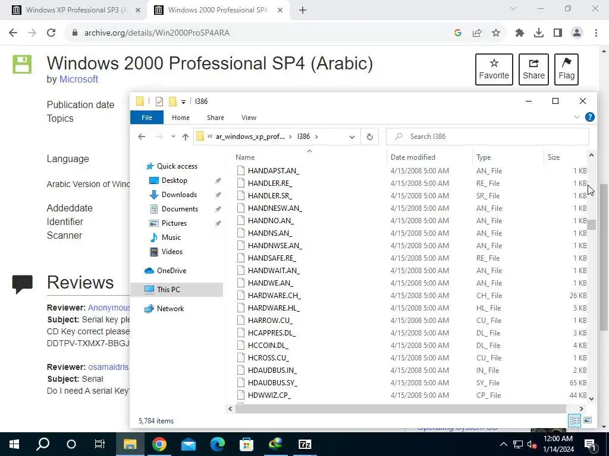Open the osamaidris reviewer link
609x456 pixels.
[108, 367]
